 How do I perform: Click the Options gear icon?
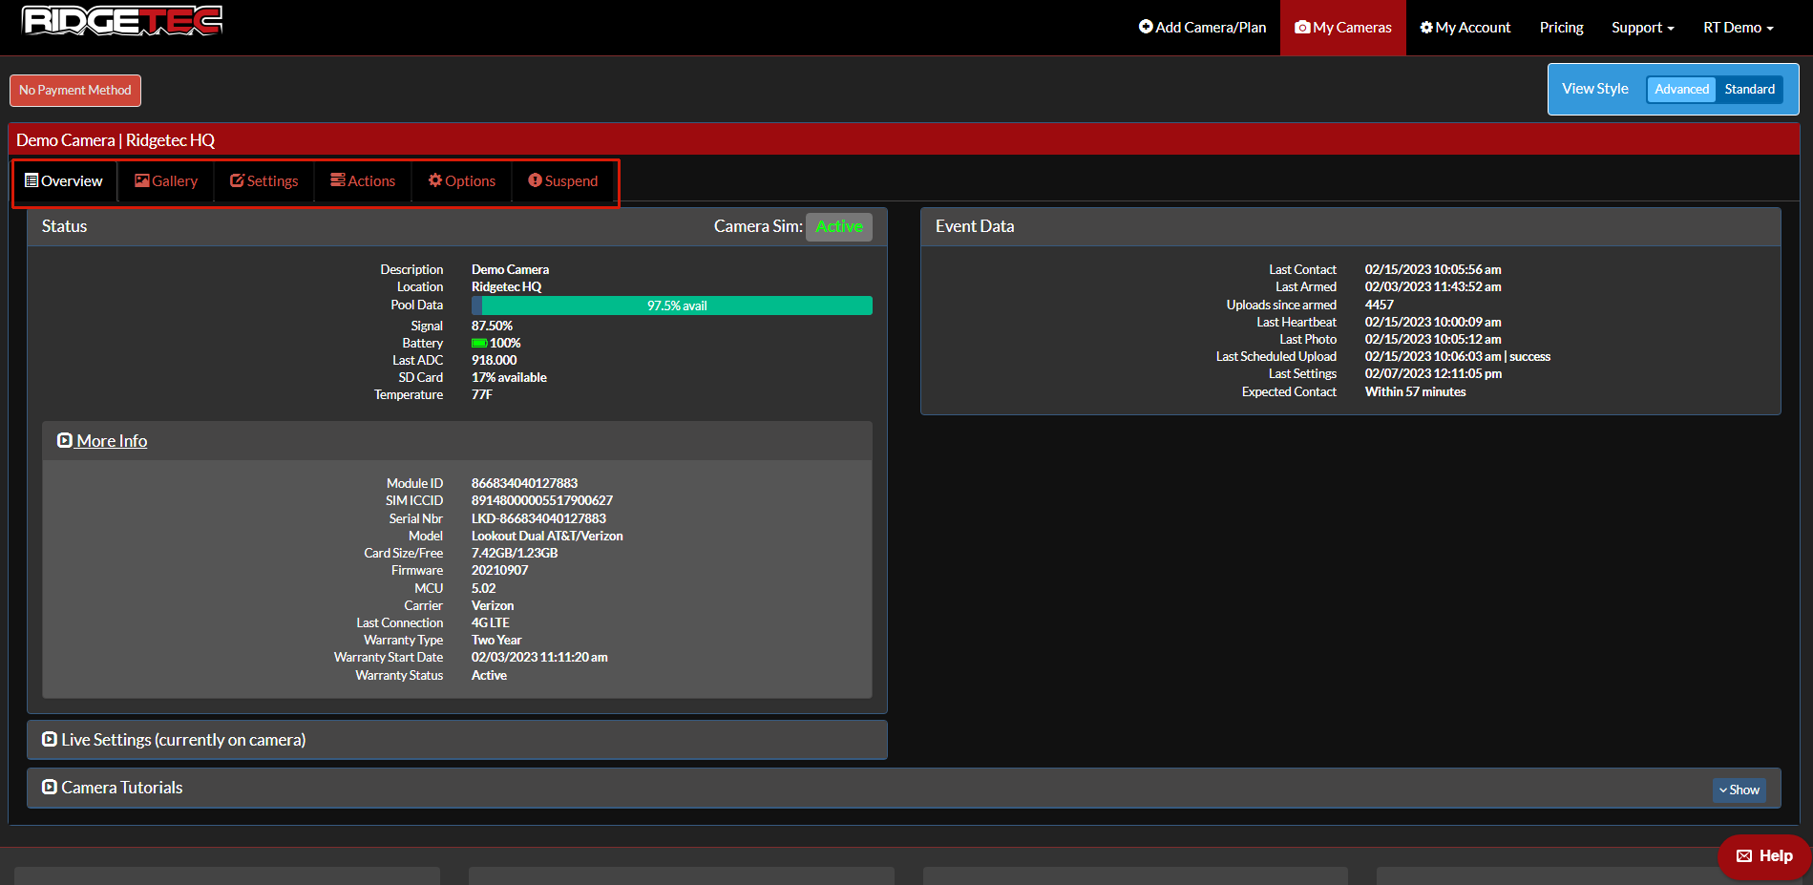click(x=435, y=180)
